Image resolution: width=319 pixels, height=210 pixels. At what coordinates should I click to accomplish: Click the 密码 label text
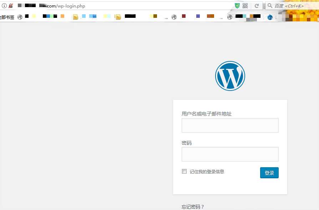point(187,143)
